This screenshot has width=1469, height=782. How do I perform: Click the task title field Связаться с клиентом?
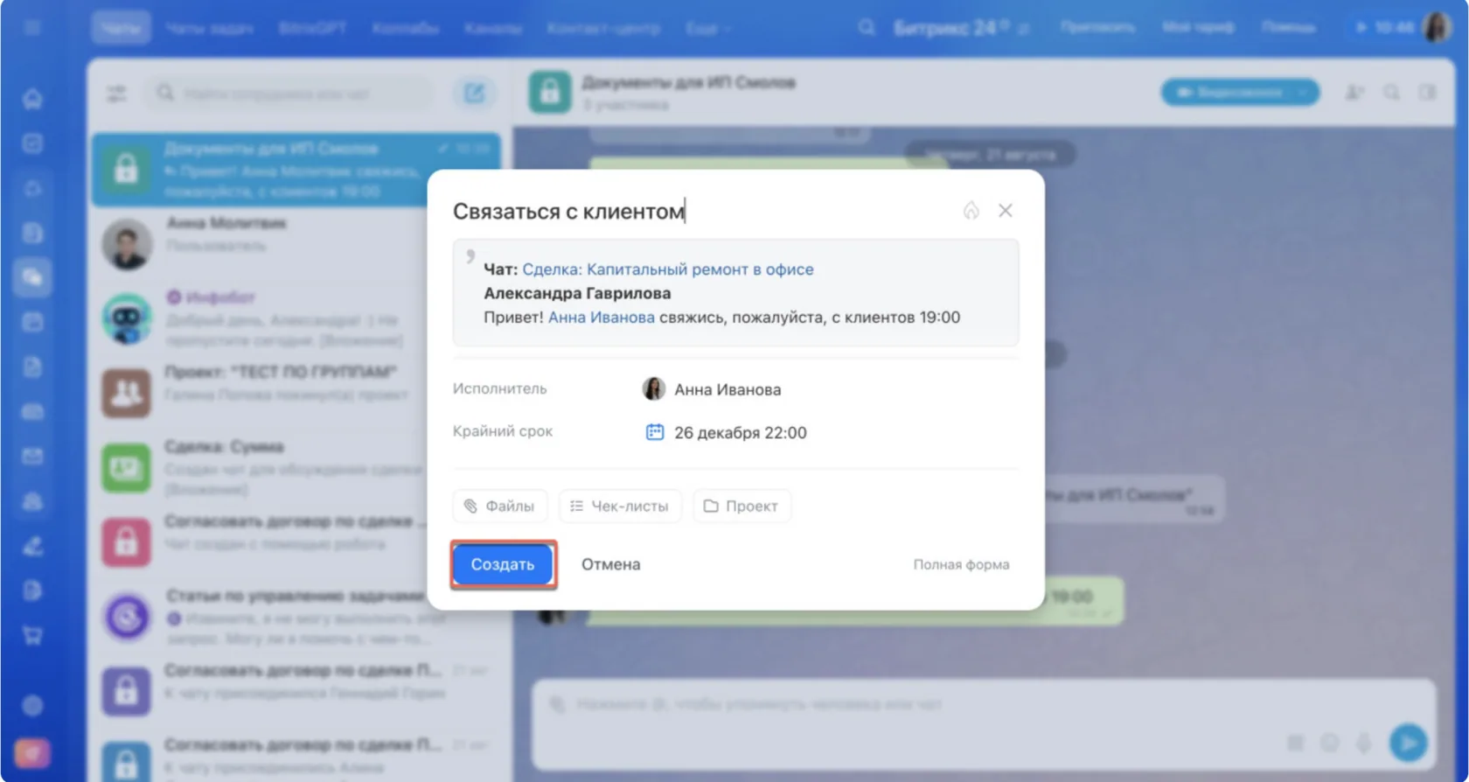pyautogui.click(x=569, y=211)
